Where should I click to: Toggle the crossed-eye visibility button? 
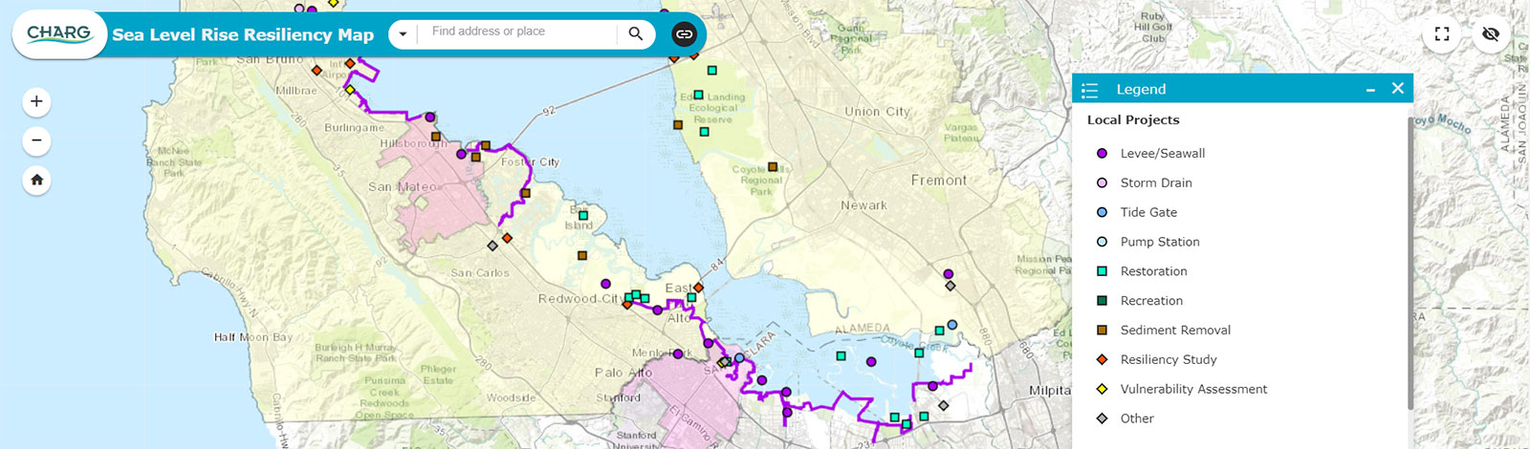click(x=1490, y=34)
